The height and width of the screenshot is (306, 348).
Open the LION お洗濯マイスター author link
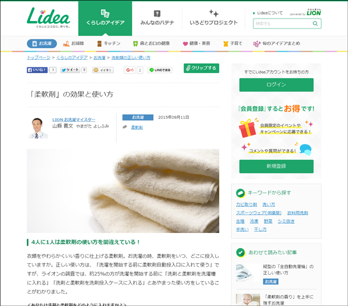[74, 120]
